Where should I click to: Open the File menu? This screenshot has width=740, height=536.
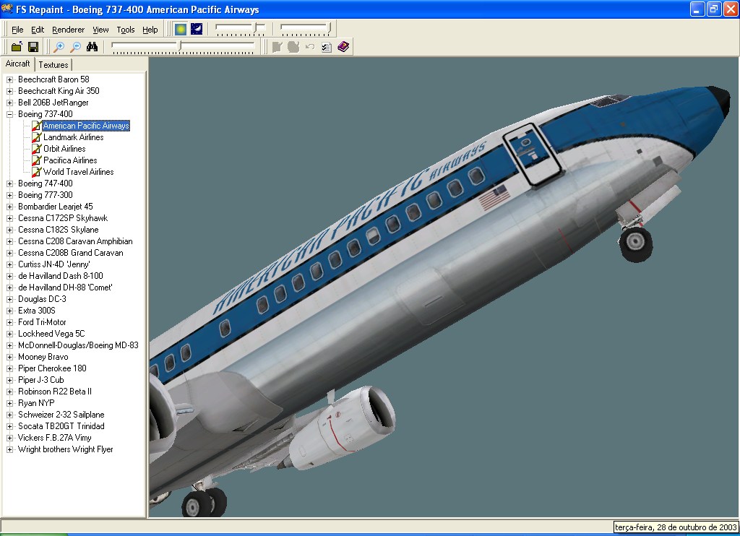pos(17,30)
